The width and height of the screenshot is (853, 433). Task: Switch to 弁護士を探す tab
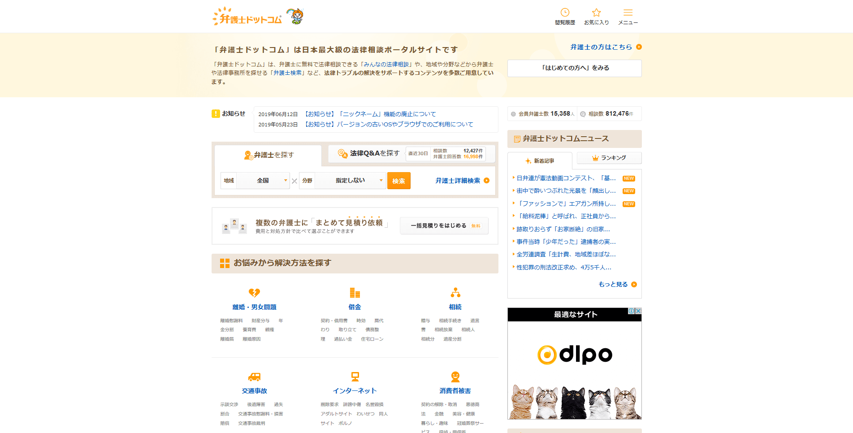pyautogui.click(x=268, y=155)
